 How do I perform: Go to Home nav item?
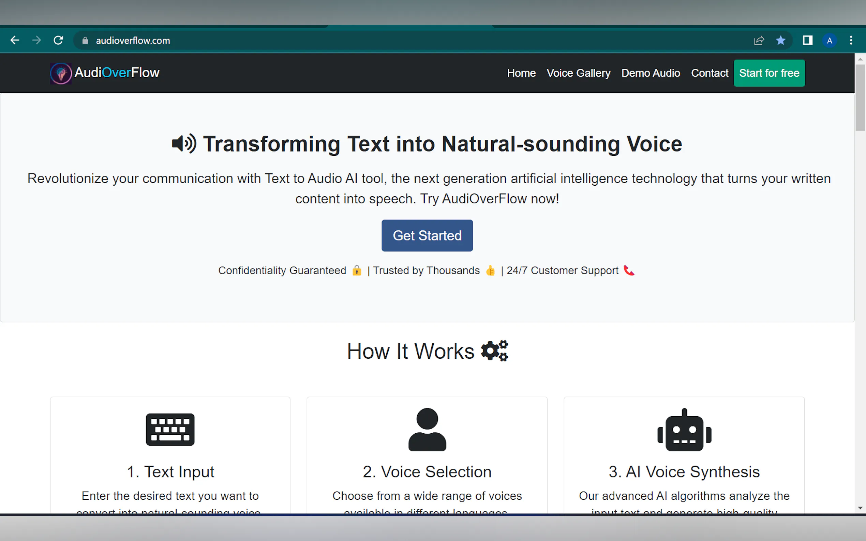pyautogui.click(x=521, y=73)
